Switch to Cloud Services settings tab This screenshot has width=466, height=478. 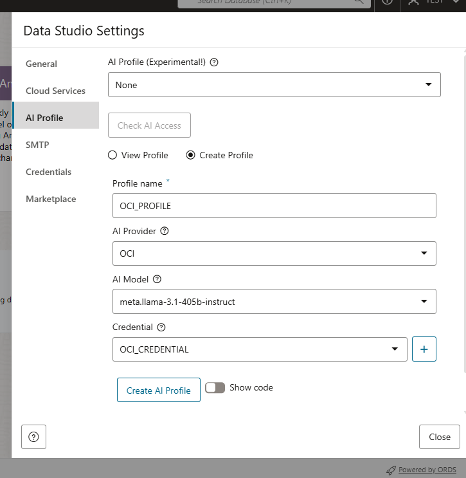click(55, 91)
